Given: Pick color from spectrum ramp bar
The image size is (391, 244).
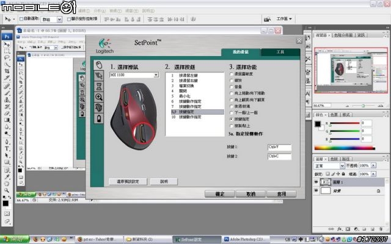Looking at the screenshot, I should [345, 148].
